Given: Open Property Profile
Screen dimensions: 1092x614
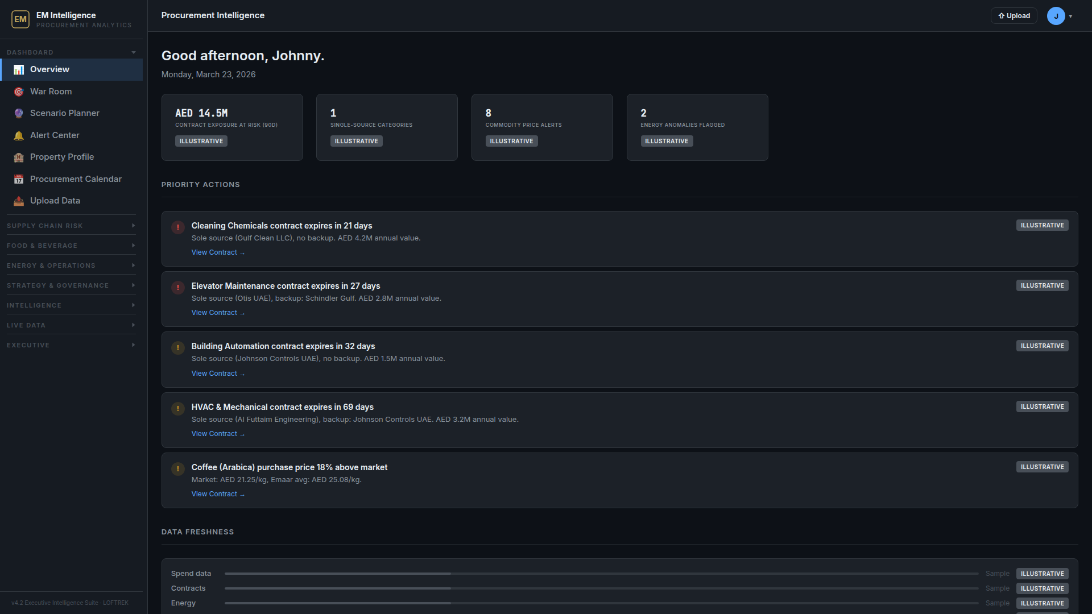Looking at the screenshot, I should click(72, 157).
